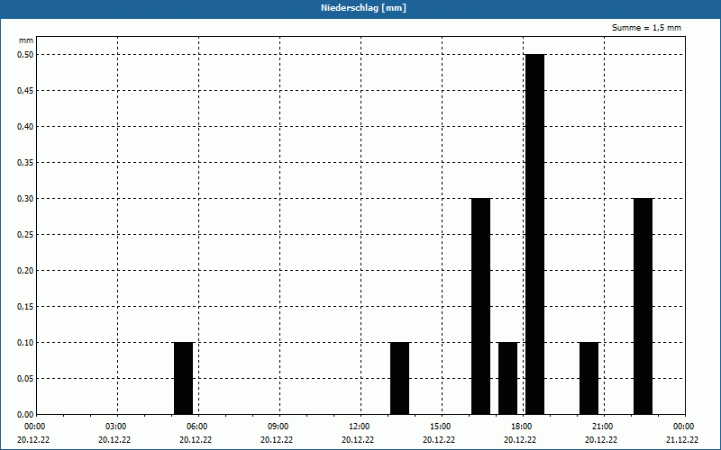Select the 20.12.22 date under 18:00
721x450 pixels.
point(520,440)
